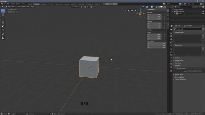205x115 pixels.
Task: Switch to wireframe shading
Action: pos(159,7)
